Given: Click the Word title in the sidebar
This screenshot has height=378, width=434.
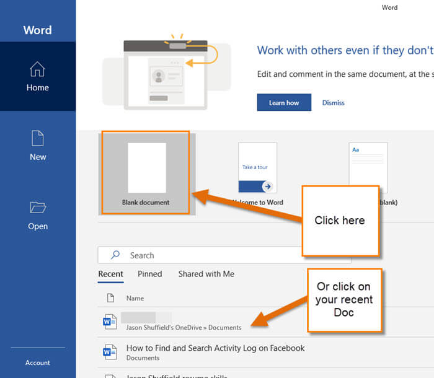Looking at the screenshot, I should tap(37, 30).
